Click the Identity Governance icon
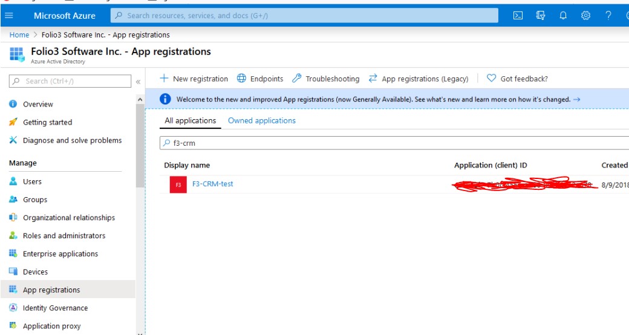The height and width of the screenshot is (335, 629). coord(13,308)
